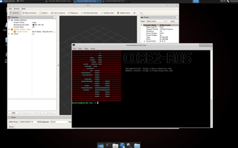Open the view Type Orbit dropdown
The width and height of the screenshot is (238, 148).
(x=156, y=21)
